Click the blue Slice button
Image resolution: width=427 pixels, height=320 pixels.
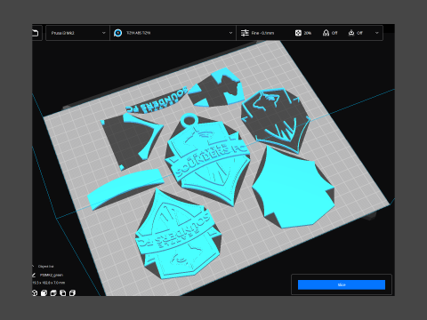[x=342, y=284]
